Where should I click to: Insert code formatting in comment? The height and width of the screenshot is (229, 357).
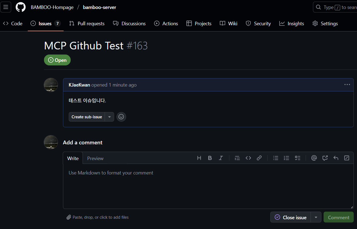point(248,158)
